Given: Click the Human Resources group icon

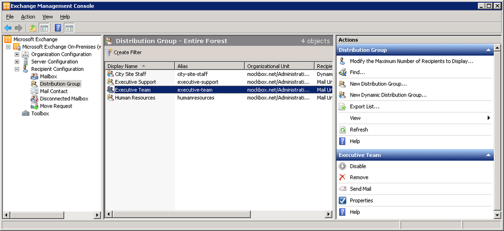Looking at the screenshot, I should point(110,98).
